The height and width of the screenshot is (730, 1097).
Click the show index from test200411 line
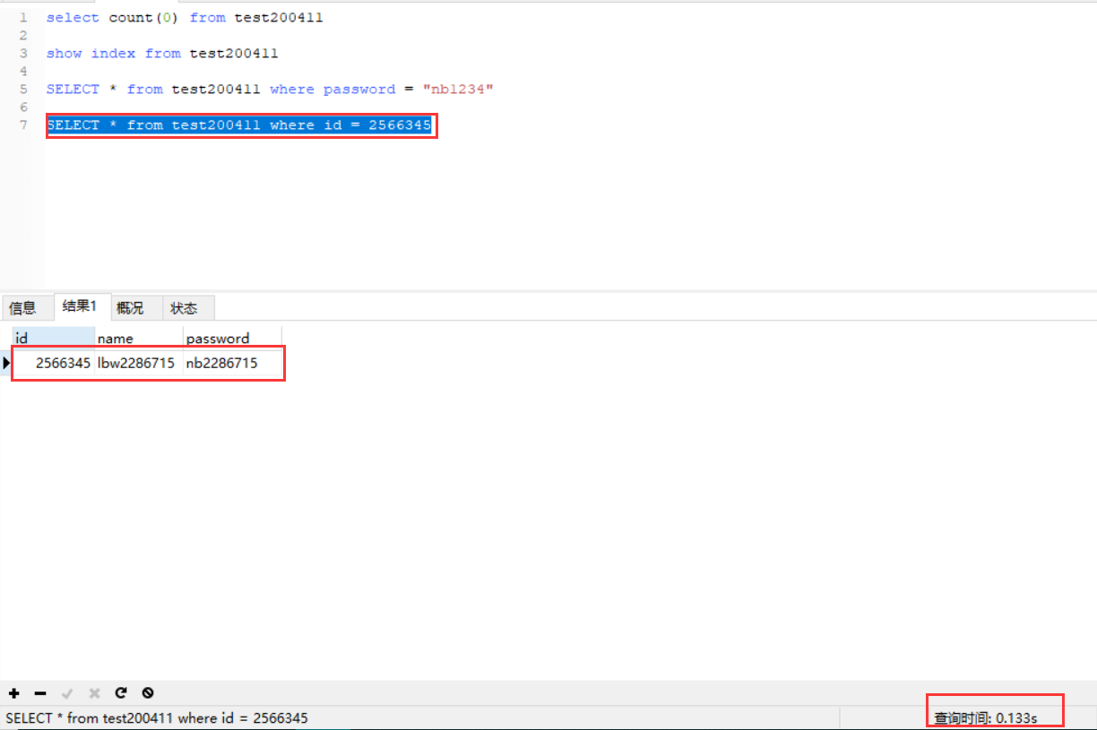click(162, 54)
